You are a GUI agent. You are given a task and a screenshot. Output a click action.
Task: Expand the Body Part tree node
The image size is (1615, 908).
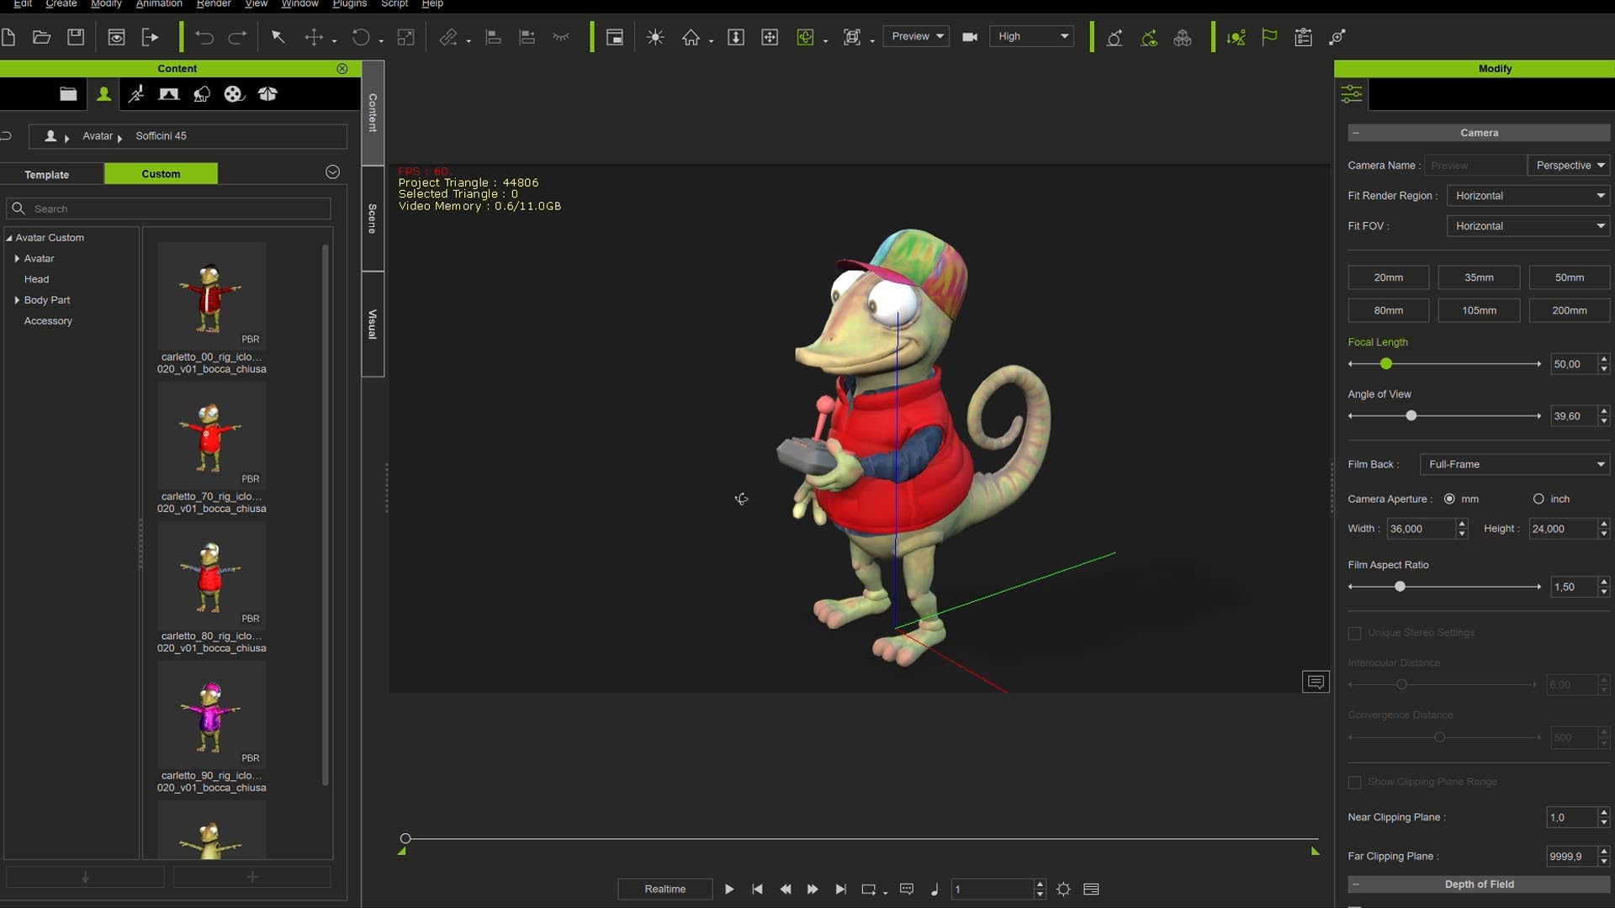click(x=17, y=300)
